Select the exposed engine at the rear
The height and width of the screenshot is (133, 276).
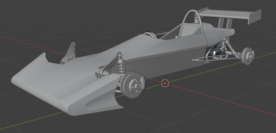215,52
